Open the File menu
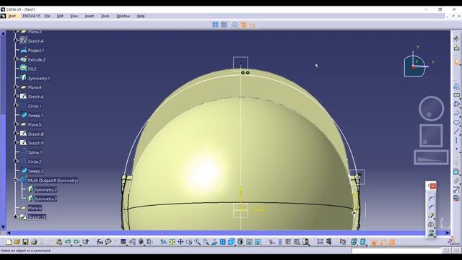 coord(47,16)
